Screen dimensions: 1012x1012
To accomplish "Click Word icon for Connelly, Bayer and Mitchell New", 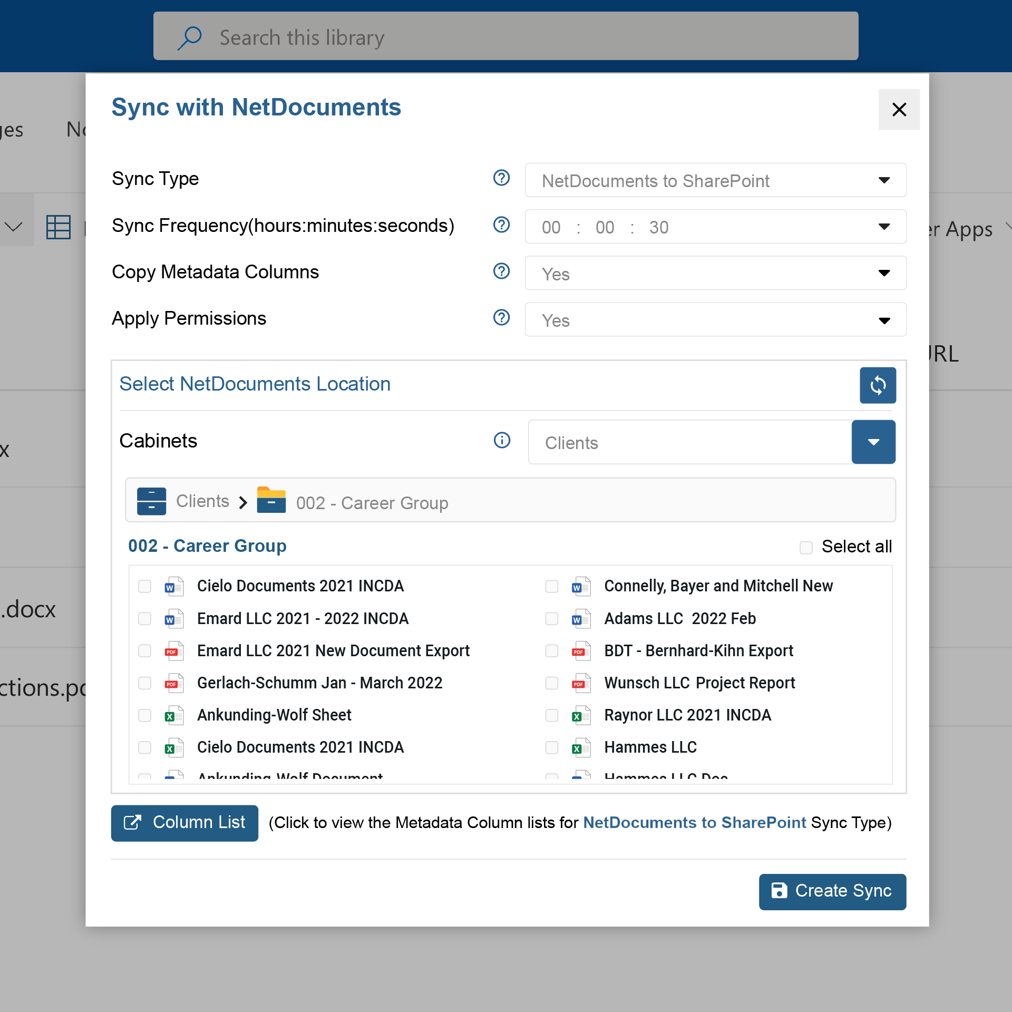I will click(581, 586).
